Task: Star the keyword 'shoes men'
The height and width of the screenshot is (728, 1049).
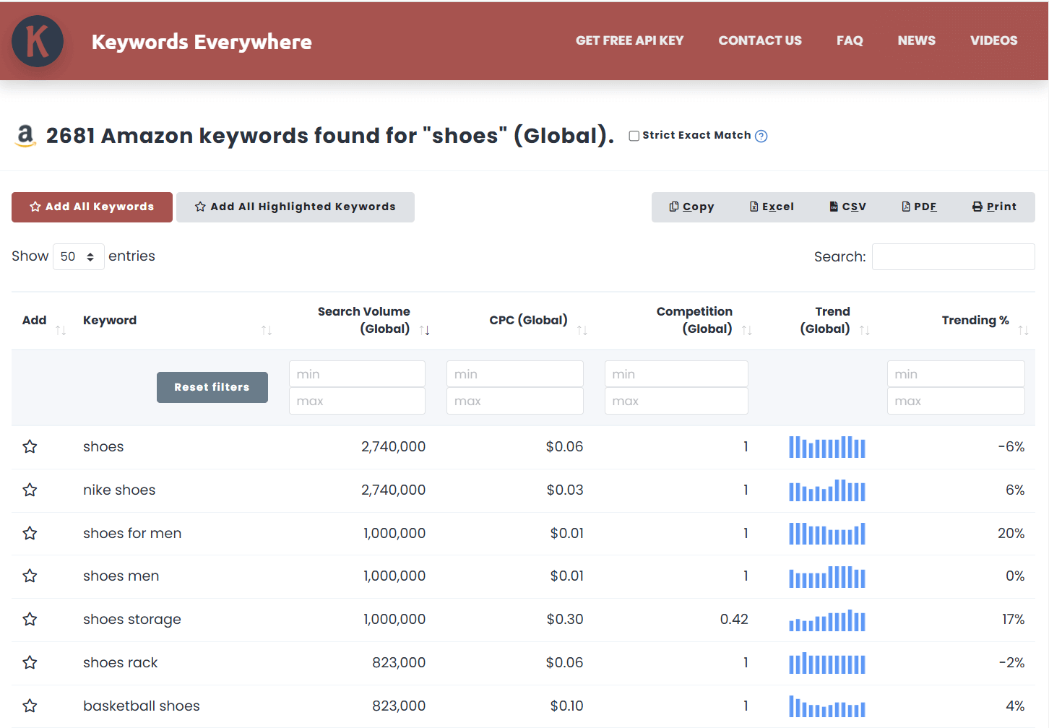Action: [x=30, y=576]
